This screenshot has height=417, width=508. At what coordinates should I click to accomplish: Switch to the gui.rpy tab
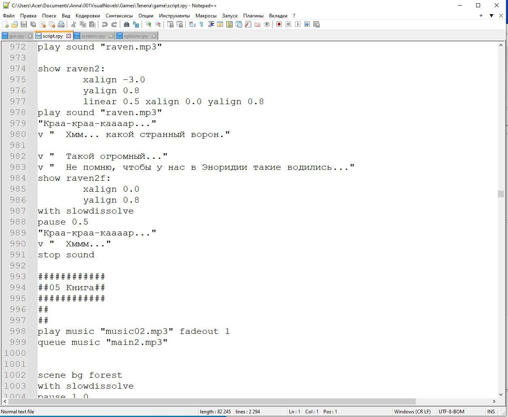[17, 36]
